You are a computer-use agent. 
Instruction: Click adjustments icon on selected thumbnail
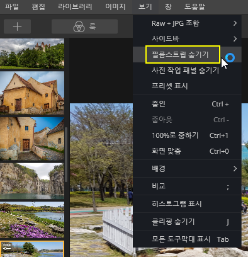click(7, 247)
